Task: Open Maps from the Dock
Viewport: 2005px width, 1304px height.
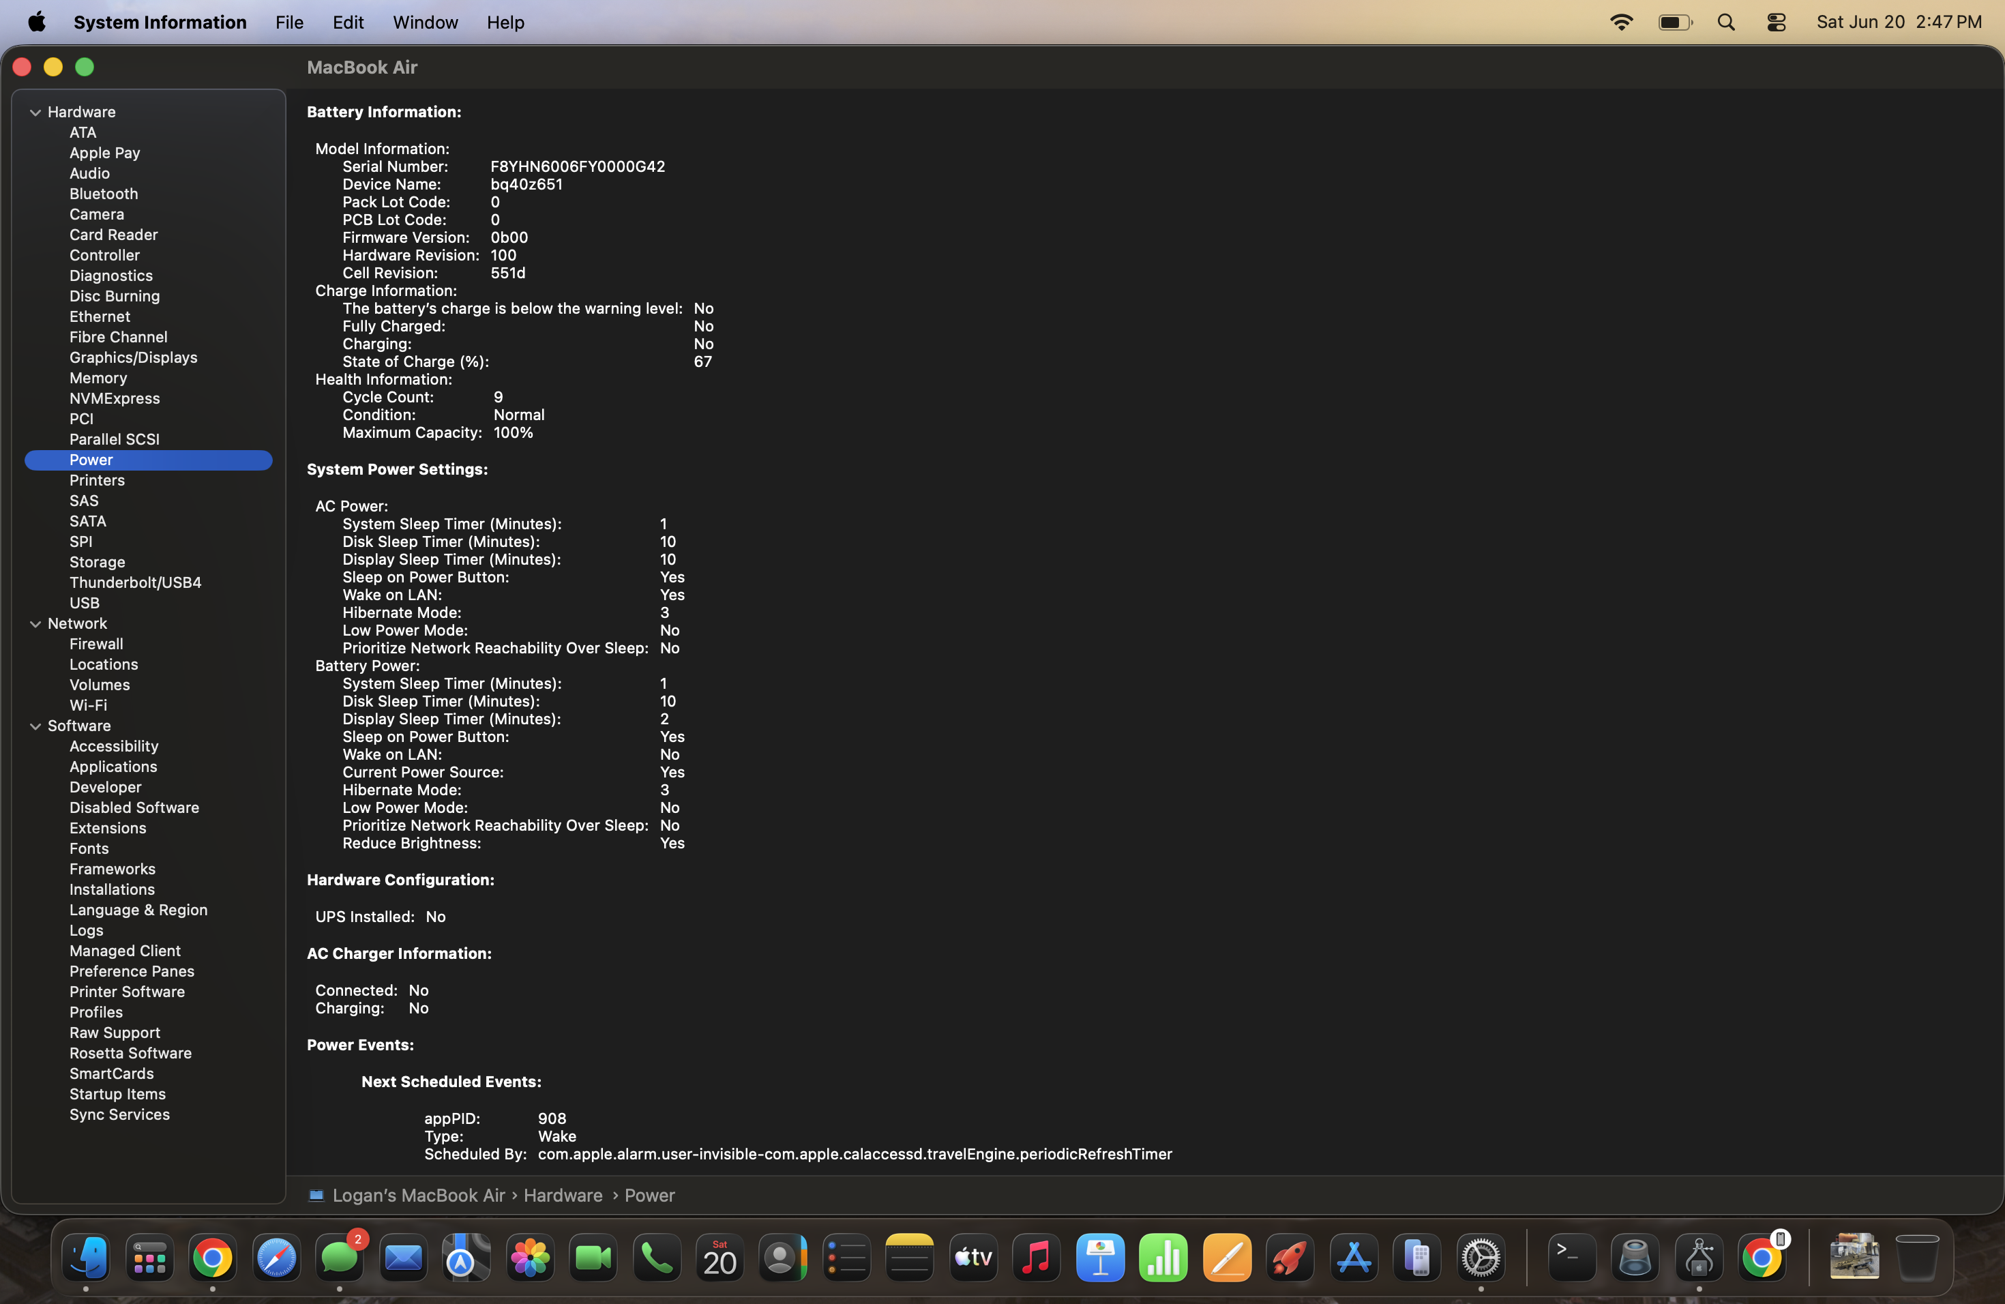Action: coord(466,1258)
